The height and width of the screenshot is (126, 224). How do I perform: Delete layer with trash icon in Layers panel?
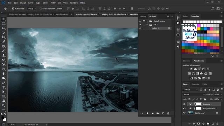coord(217,124)
